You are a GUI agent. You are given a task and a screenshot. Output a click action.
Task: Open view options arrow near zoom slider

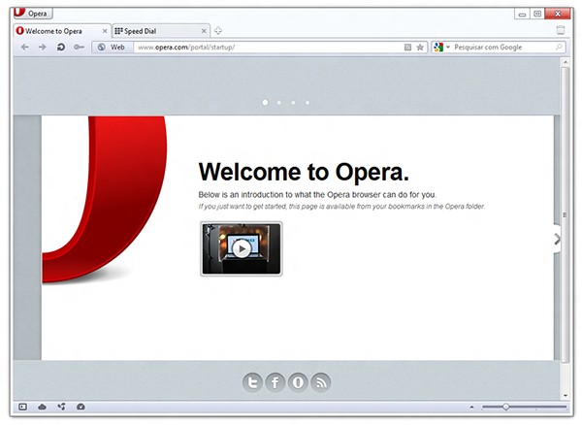pos(471,408)
